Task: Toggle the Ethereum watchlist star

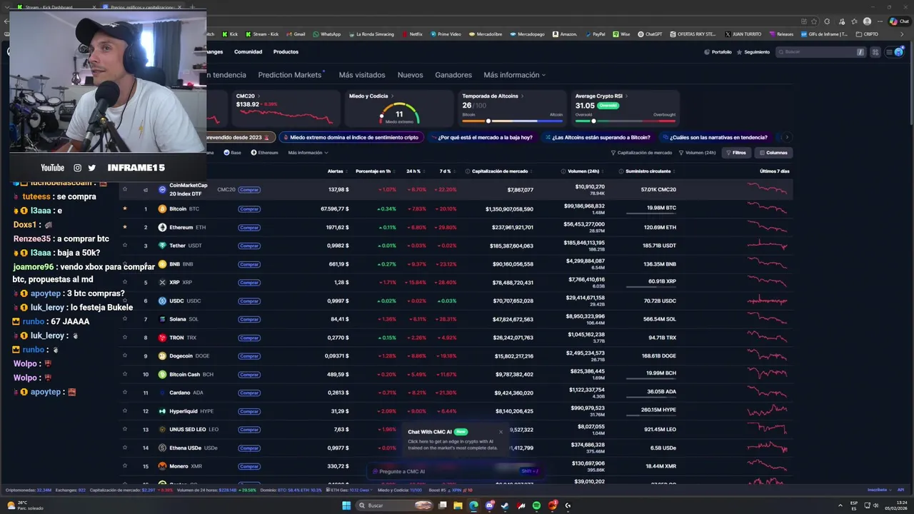Action: tap(125, 227)
